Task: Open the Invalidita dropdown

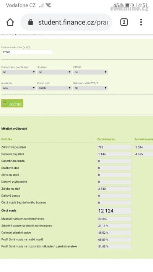Action: click(x=19, y=88)
